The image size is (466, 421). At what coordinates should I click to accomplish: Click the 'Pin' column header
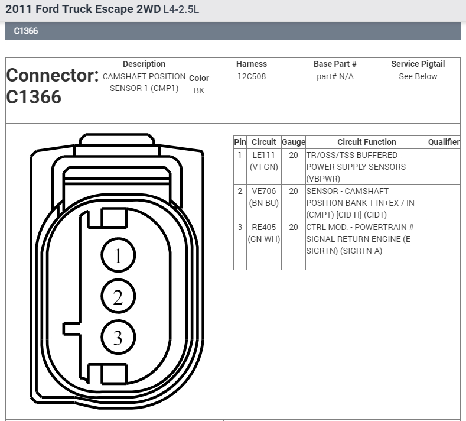coord(240,143)
